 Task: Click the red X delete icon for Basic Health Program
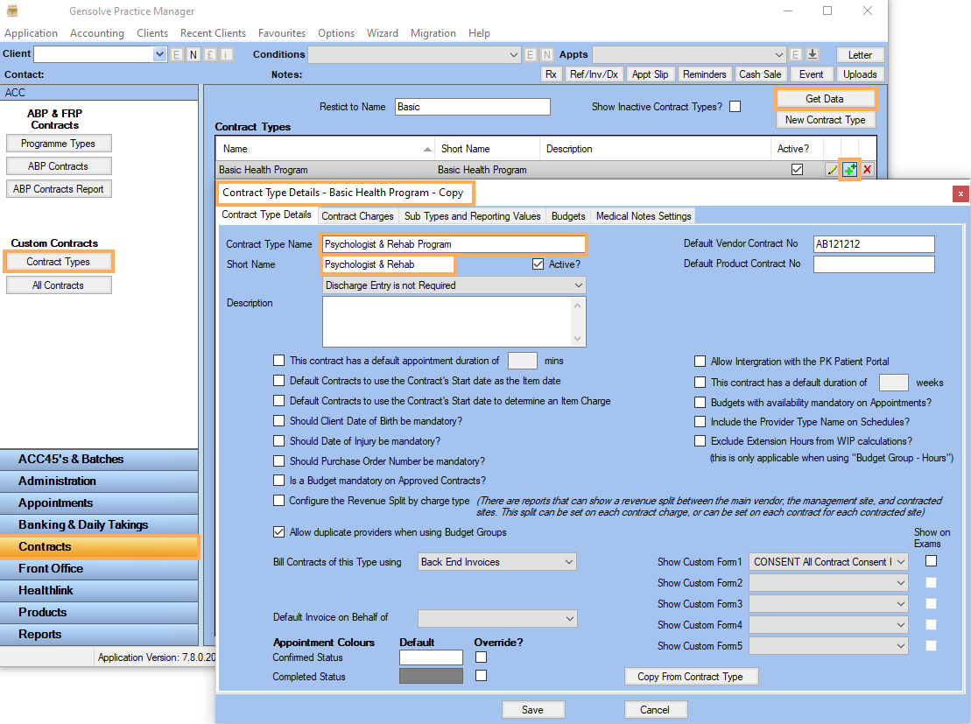(x=867, y=170)
